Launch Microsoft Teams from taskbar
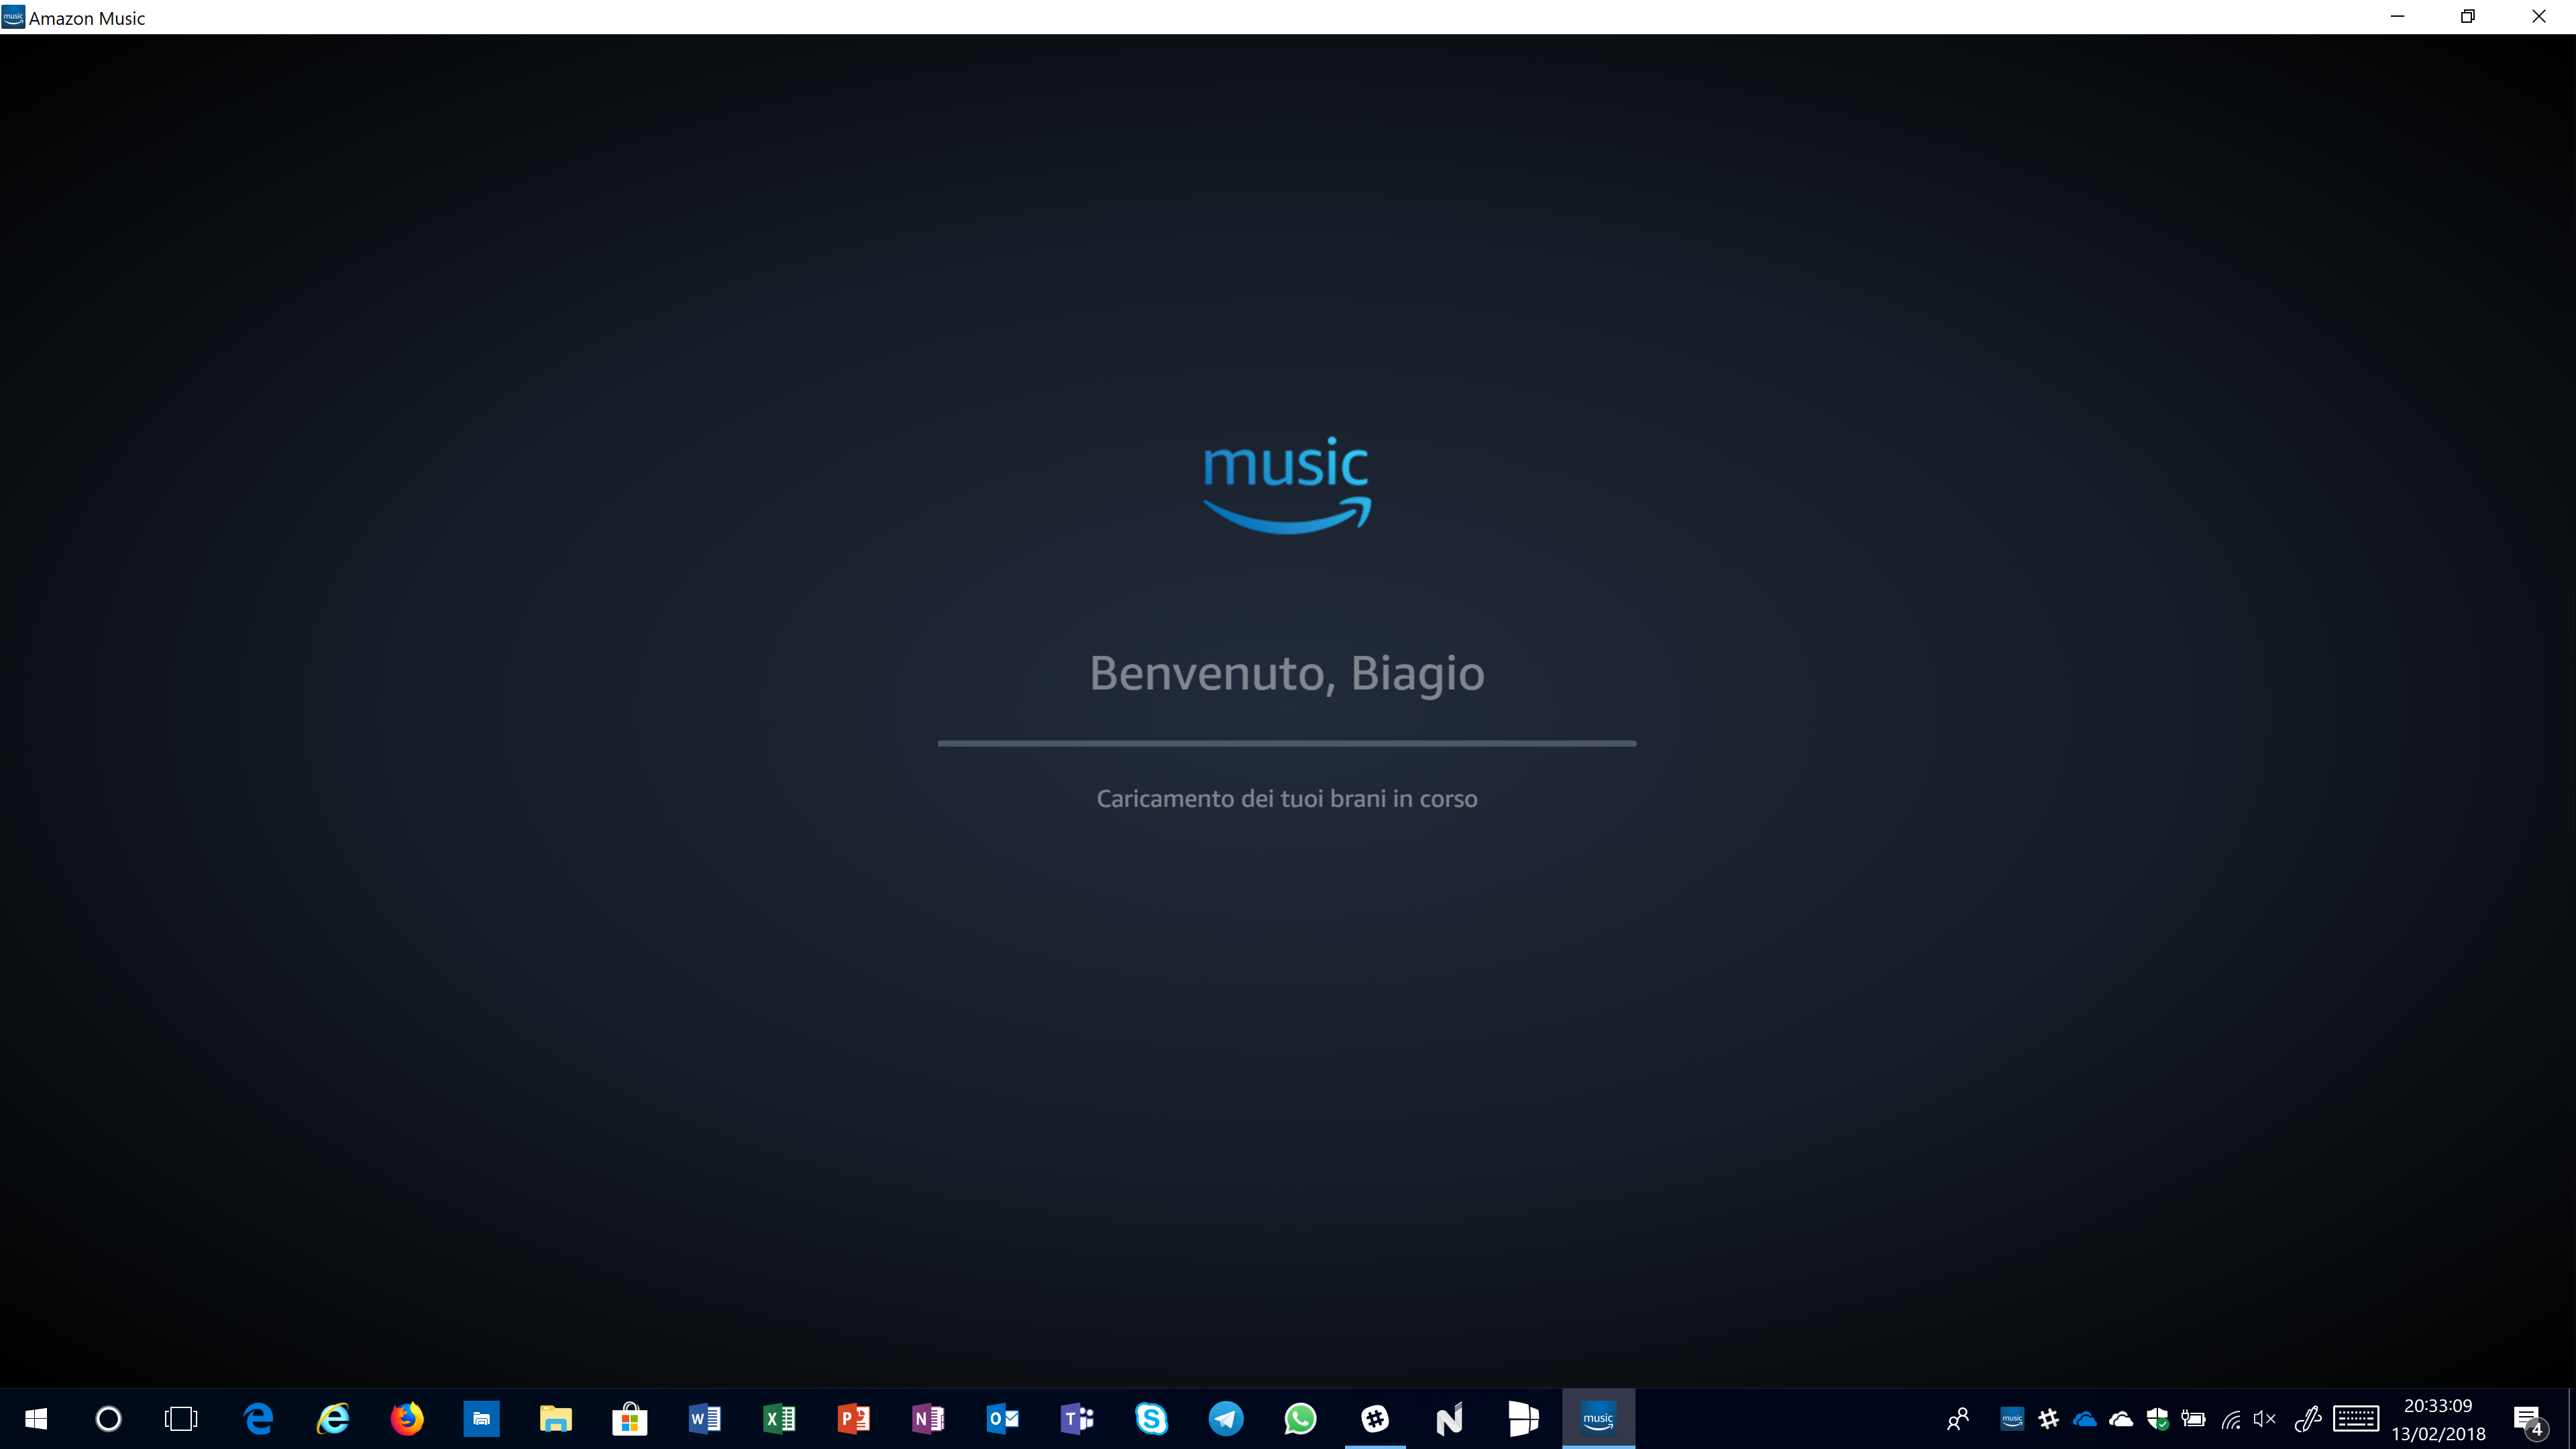 [x=1077, y=1418]
